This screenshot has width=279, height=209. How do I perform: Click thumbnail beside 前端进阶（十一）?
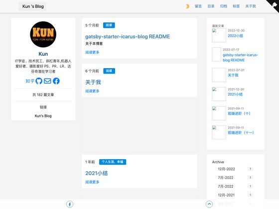coord(219,132)
